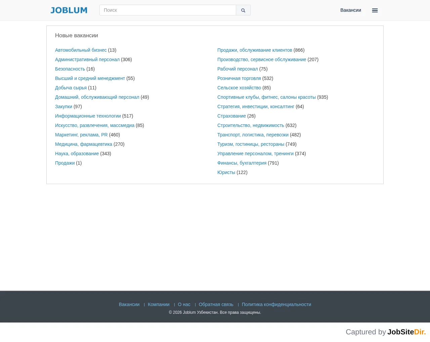The image size is (430, 342).
Task: Open Продажи, обслуживание клиентов category
Action: point(255,50)
